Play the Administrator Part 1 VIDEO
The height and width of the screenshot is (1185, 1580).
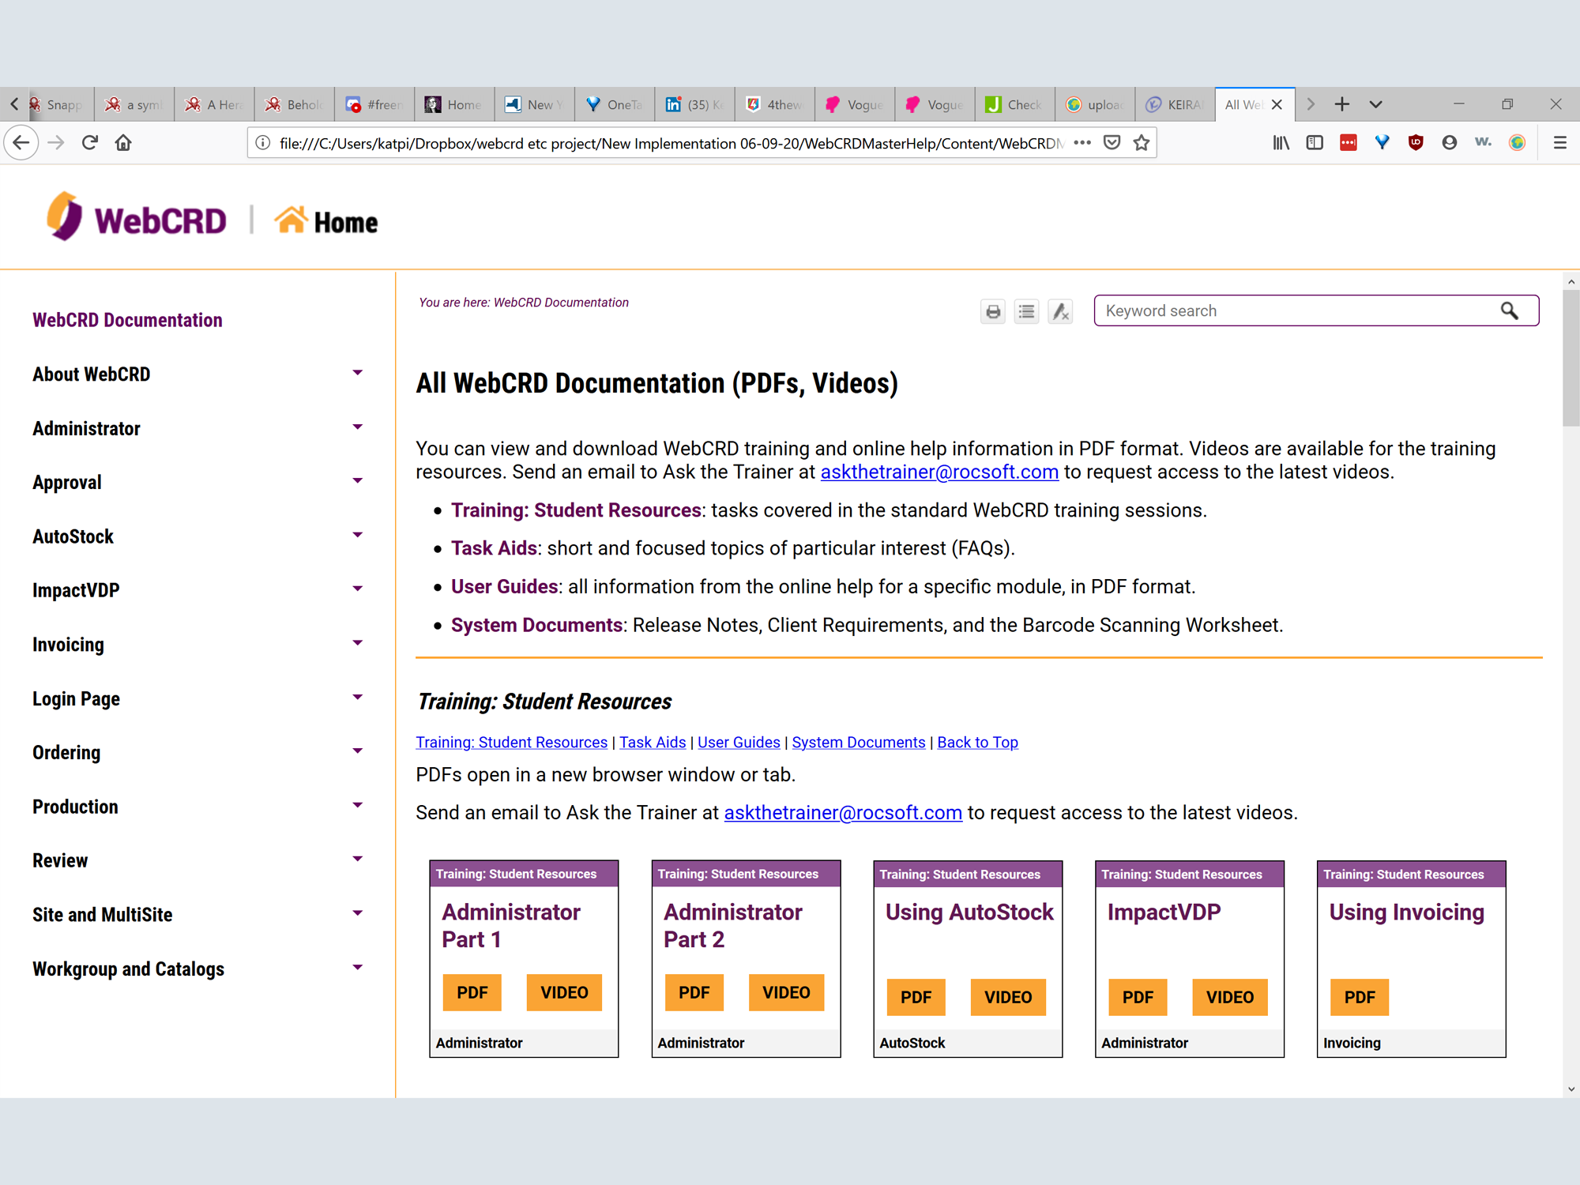(x=564, y=992)
